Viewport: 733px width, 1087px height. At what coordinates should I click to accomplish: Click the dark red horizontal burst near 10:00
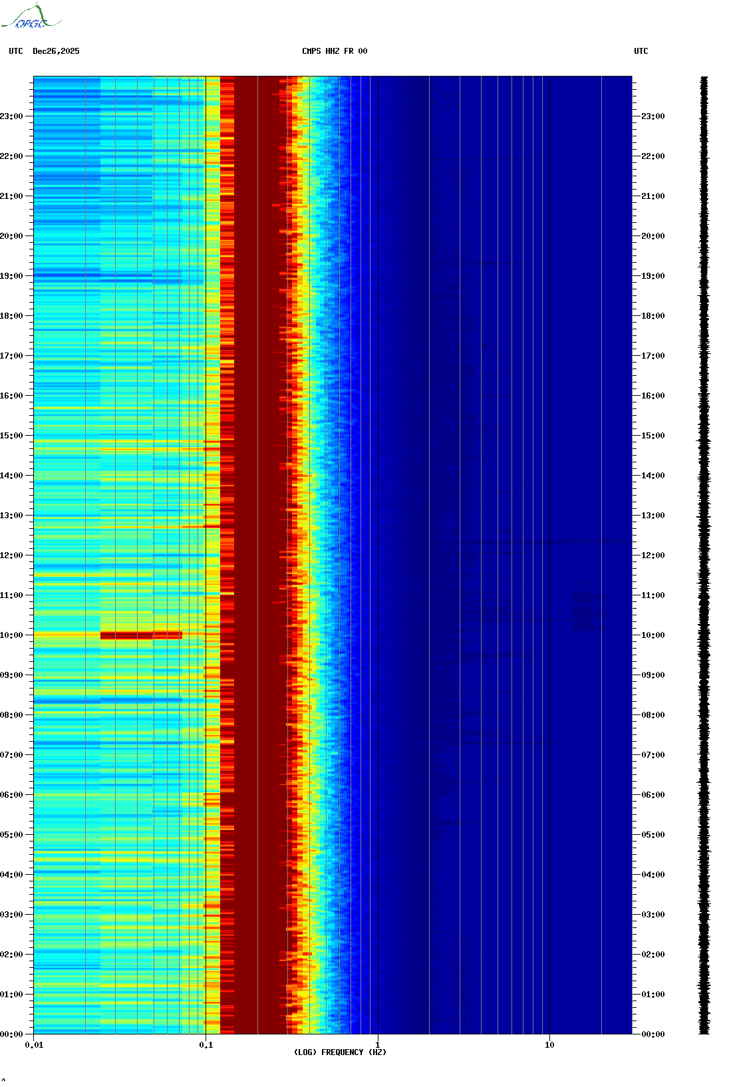[x=141, y=635]
